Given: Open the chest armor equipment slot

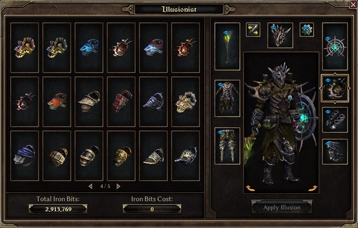Looking at the screenshot, I should 228,99.
